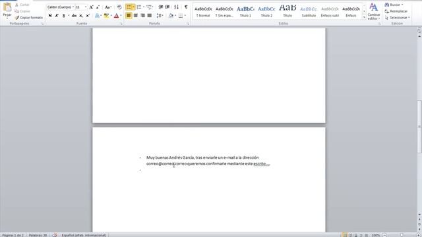
Task: Toggle italic (K) formatting
Action: 57,16
